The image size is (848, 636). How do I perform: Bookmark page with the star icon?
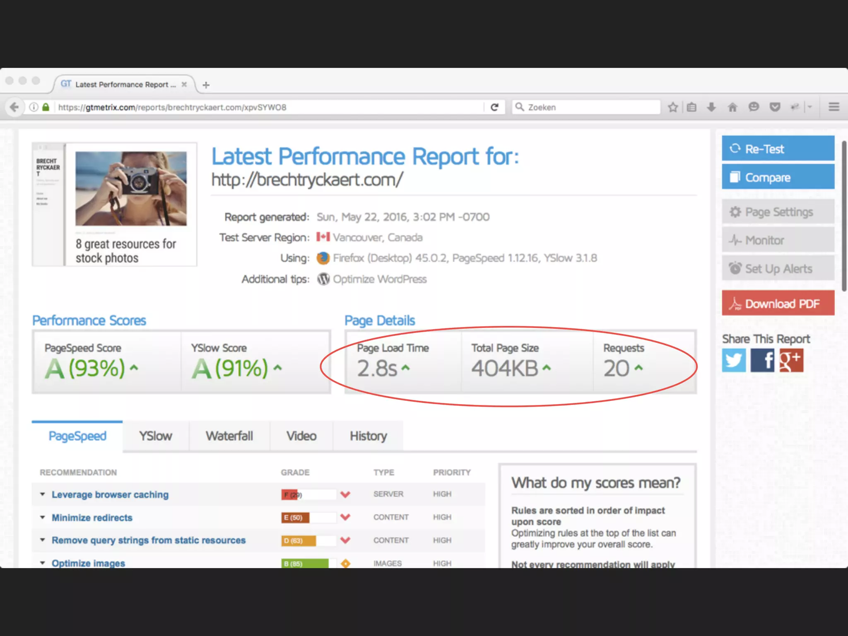[673, 107]
